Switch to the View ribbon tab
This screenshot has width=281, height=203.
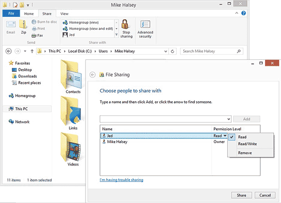click(64, 14)
